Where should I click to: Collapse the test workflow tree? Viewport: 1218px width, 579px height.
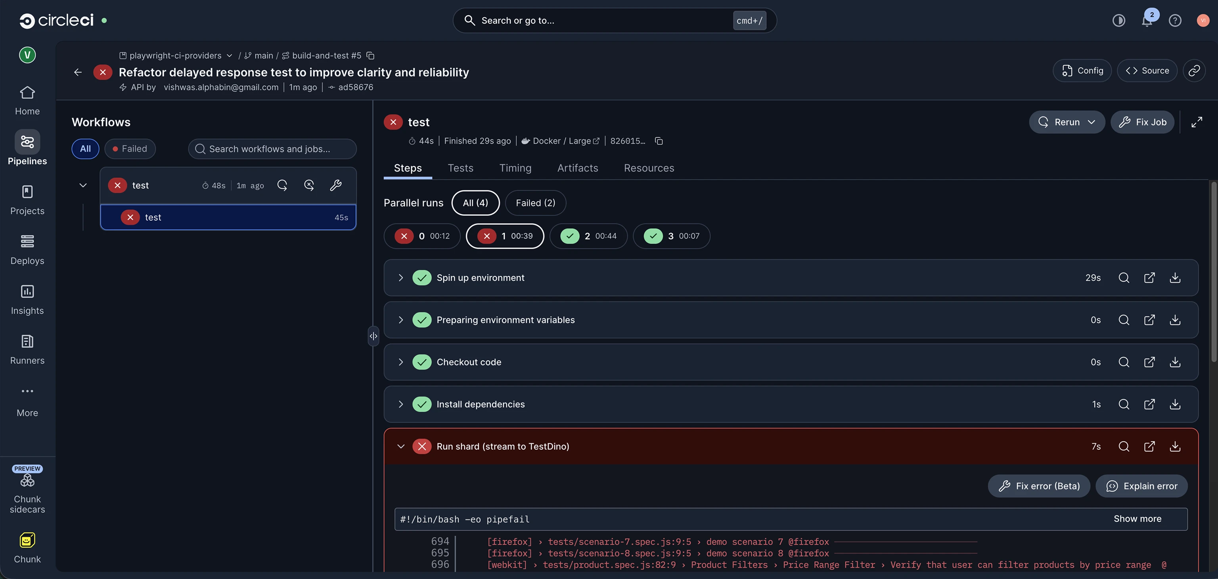[83, 185]
